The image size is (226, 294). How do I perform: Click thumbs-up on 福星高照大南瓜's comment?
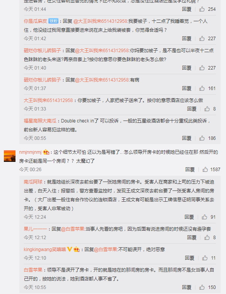tap(202, 138)
